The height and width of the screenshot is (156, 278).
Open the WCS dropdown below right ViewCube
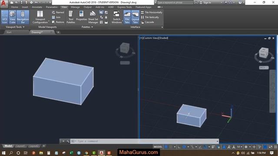point(264,68)
